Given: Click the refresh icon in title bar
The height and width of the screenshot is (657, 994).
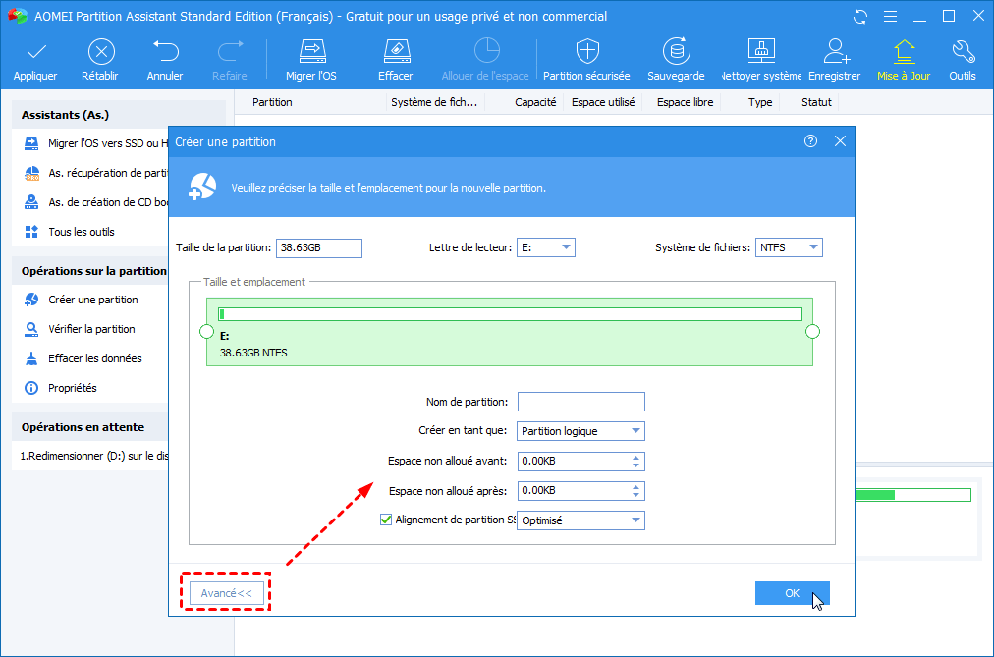Looking at the screenshot, I should [860, 17].
